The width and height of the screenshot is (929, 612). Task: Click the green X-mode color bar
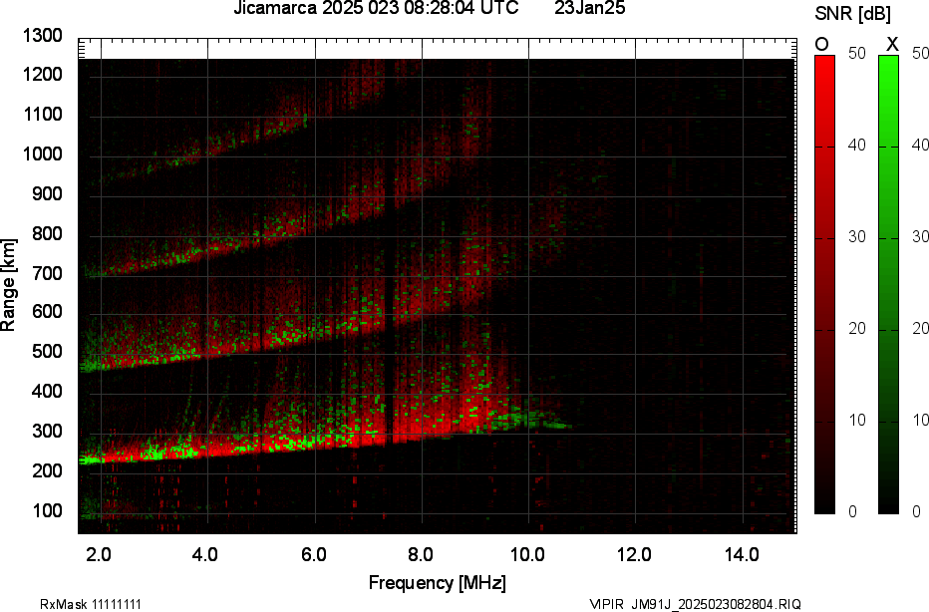[x=888, y=284]
